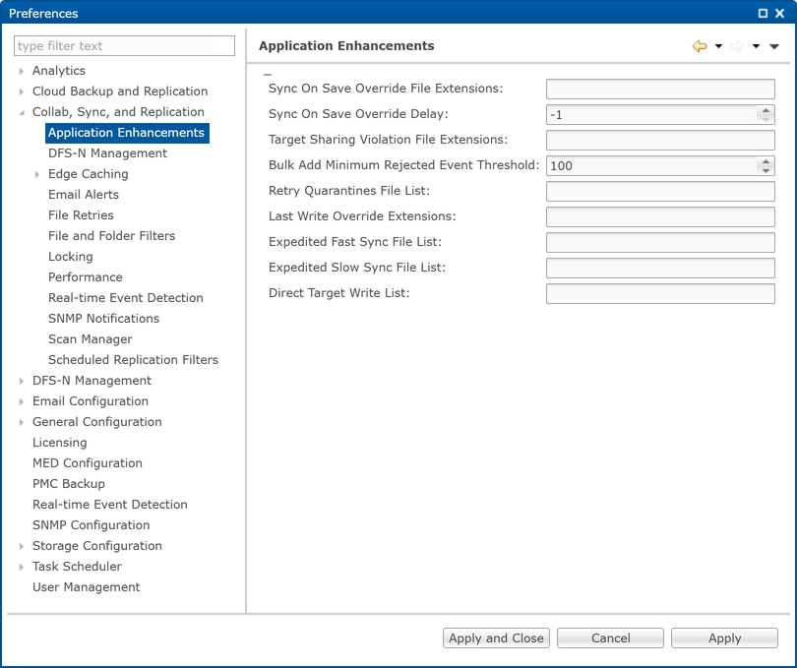Expand the Storage Configuration node
797x668 pixels.
22,546
